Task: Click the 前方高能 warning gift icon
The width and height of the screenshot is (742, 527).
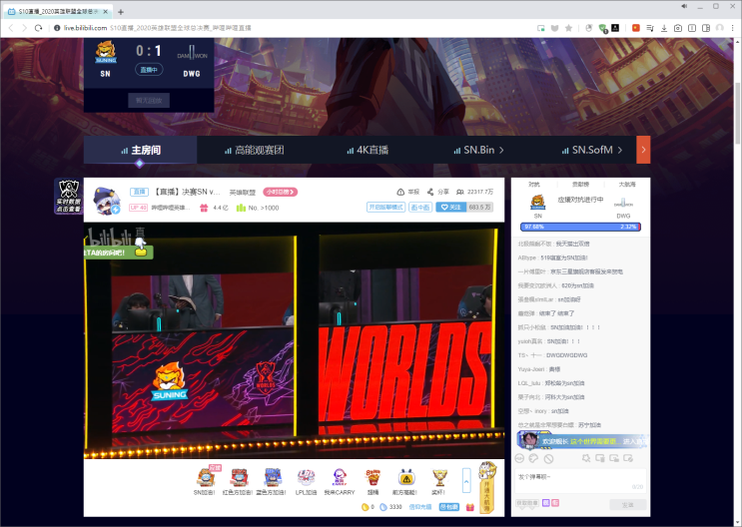Action: 406,477
